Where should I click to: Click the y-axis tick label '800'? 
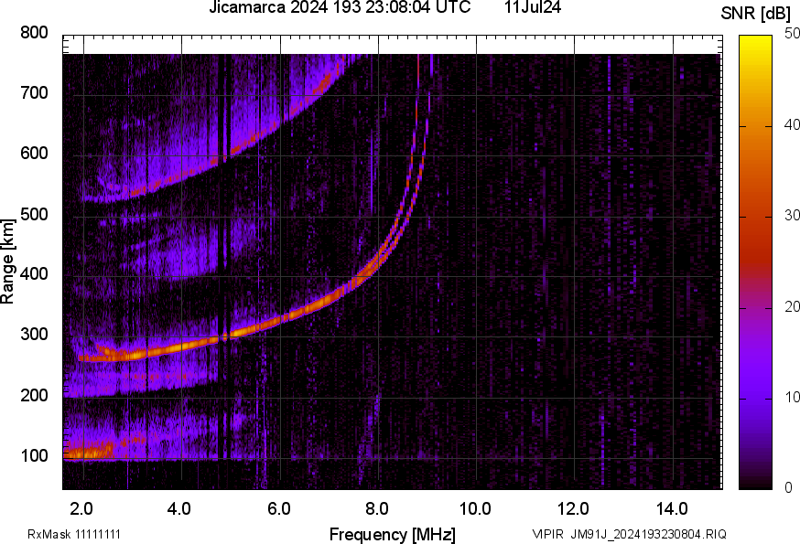pos(34,33)
